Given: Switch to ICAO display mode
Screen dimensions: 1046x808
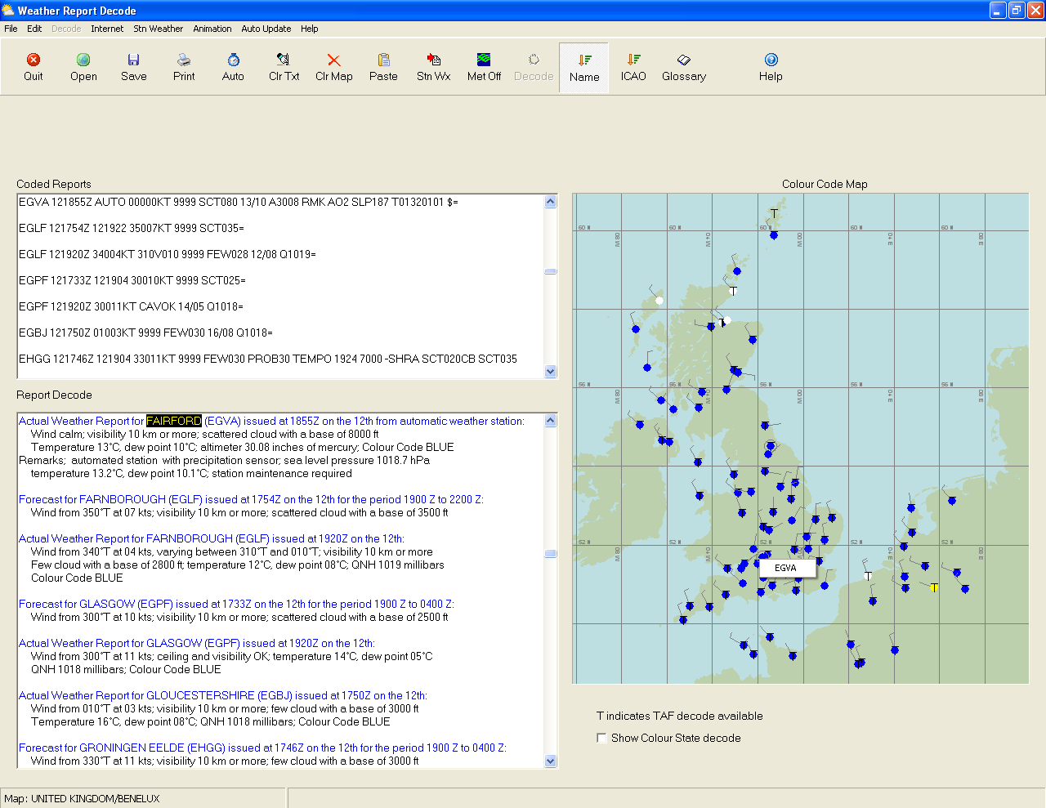Looking at the screenshot, I should click(x=633, y=67).
